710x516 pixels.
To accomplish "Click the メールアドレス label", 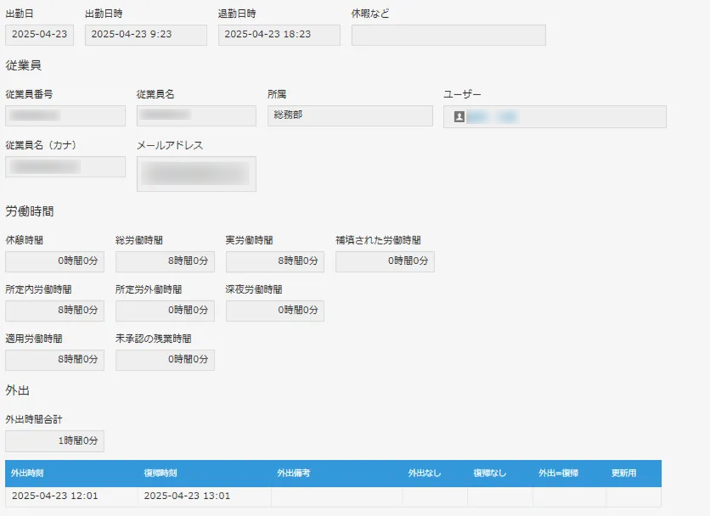I will pos(170,146).
